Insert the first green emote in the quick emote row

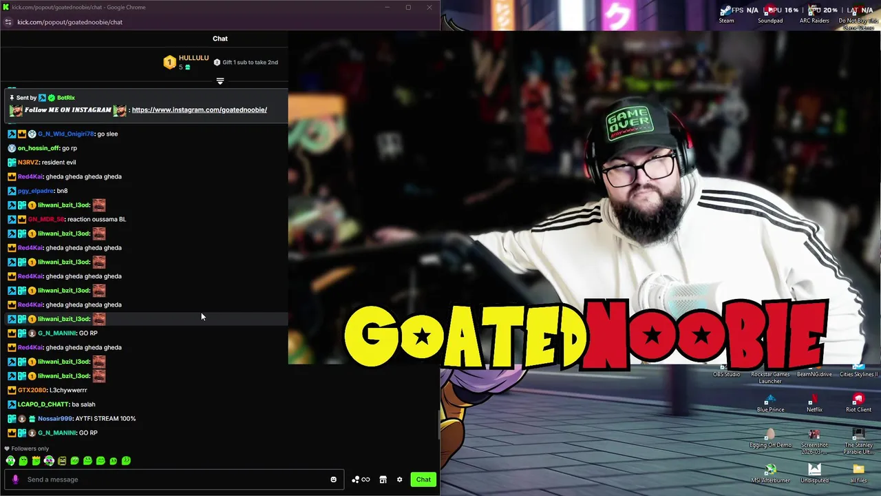point(10,461)
